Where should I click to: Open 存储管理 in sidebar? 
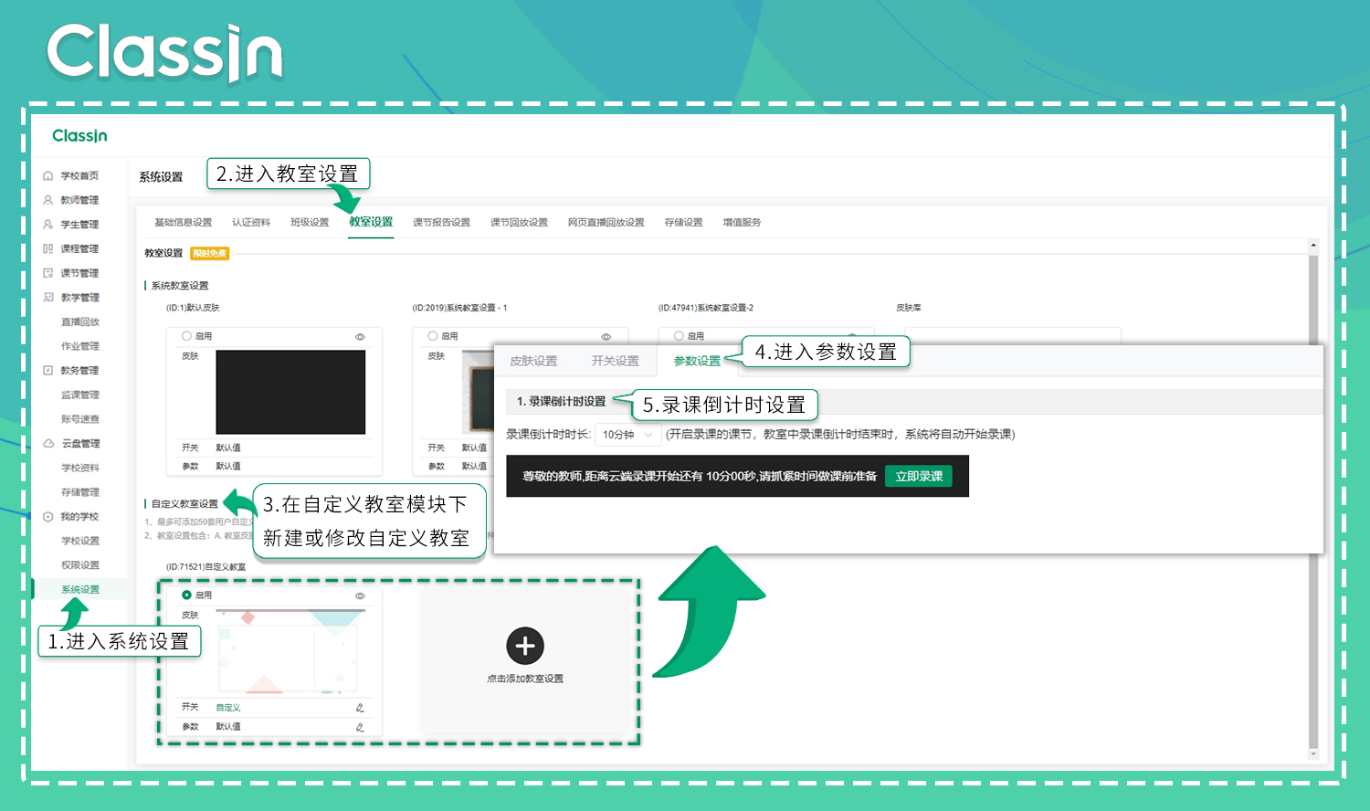click(x=80, y=492)
